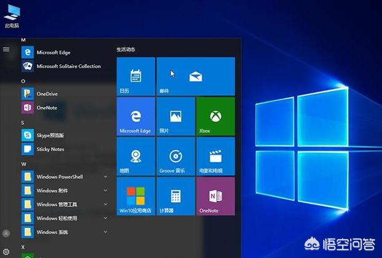Open the Groove 音乐 tile
This screenshot has height=258, width=382.
176,156
